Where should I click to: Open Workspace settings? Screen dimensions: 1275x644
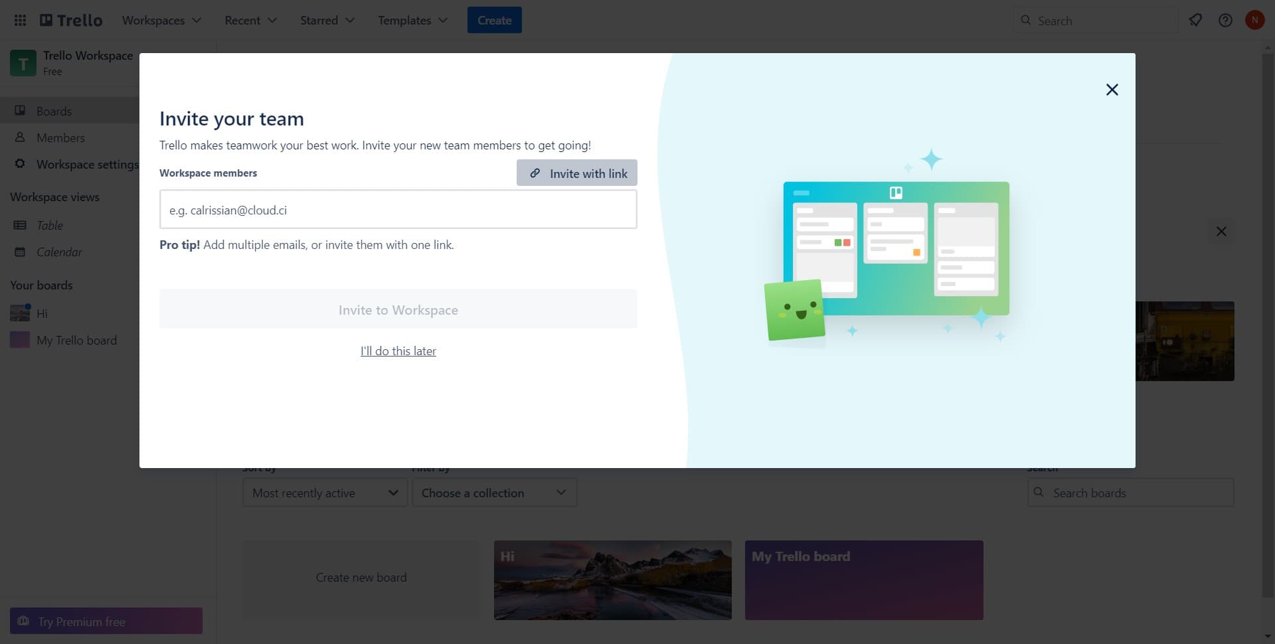[86, 164]
